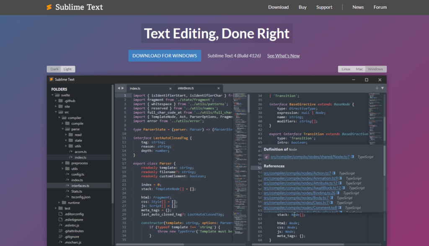429x246 pixels.
Task: Switch the site theme to Light
Action: (x=67, y=69)
